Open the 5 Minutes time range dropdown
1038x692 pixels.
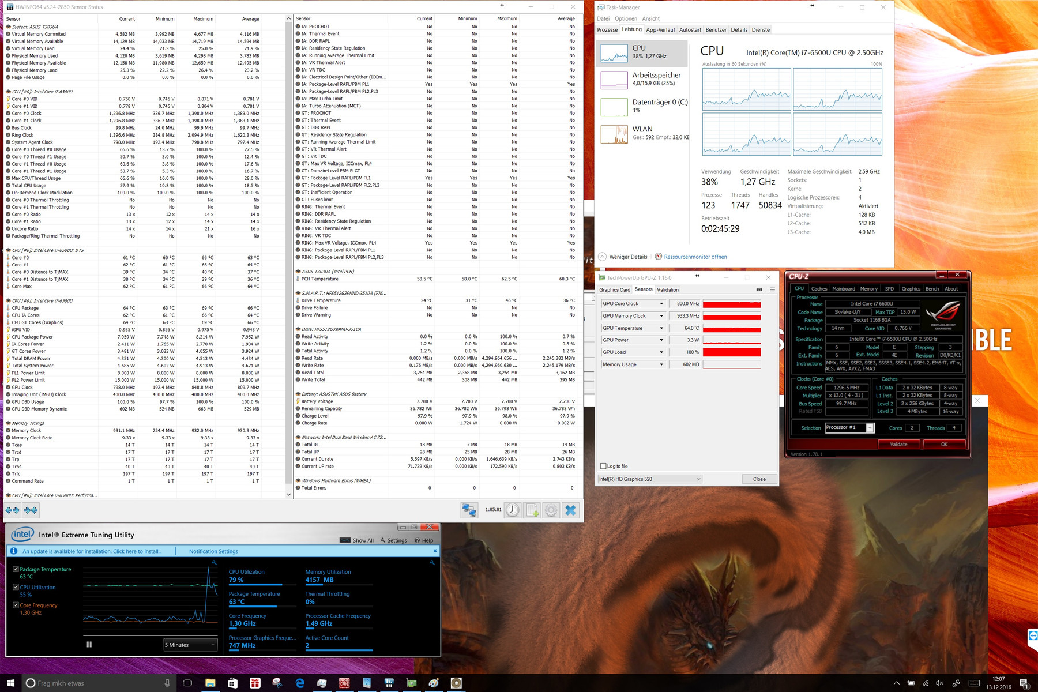(x=190, y=645)
